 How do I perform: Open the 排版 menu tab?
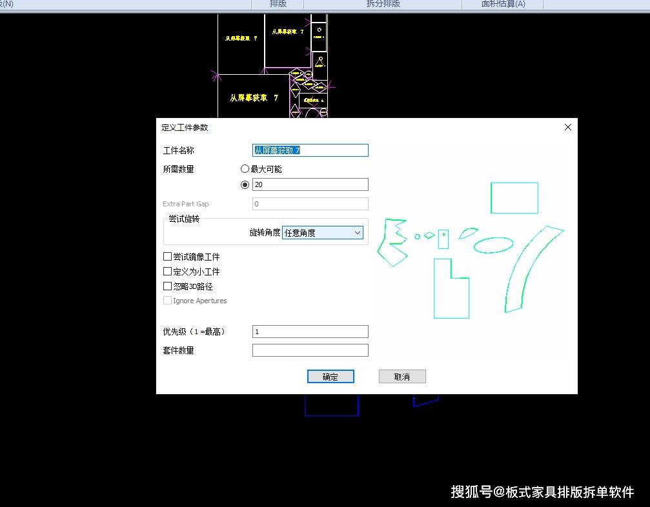[x=278, y=4]
